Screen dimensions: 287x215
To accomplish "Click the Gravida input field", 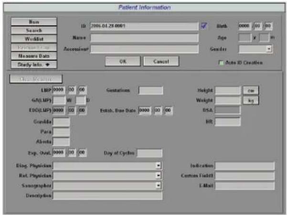I will pyautogui.click(x=61, y=122).
